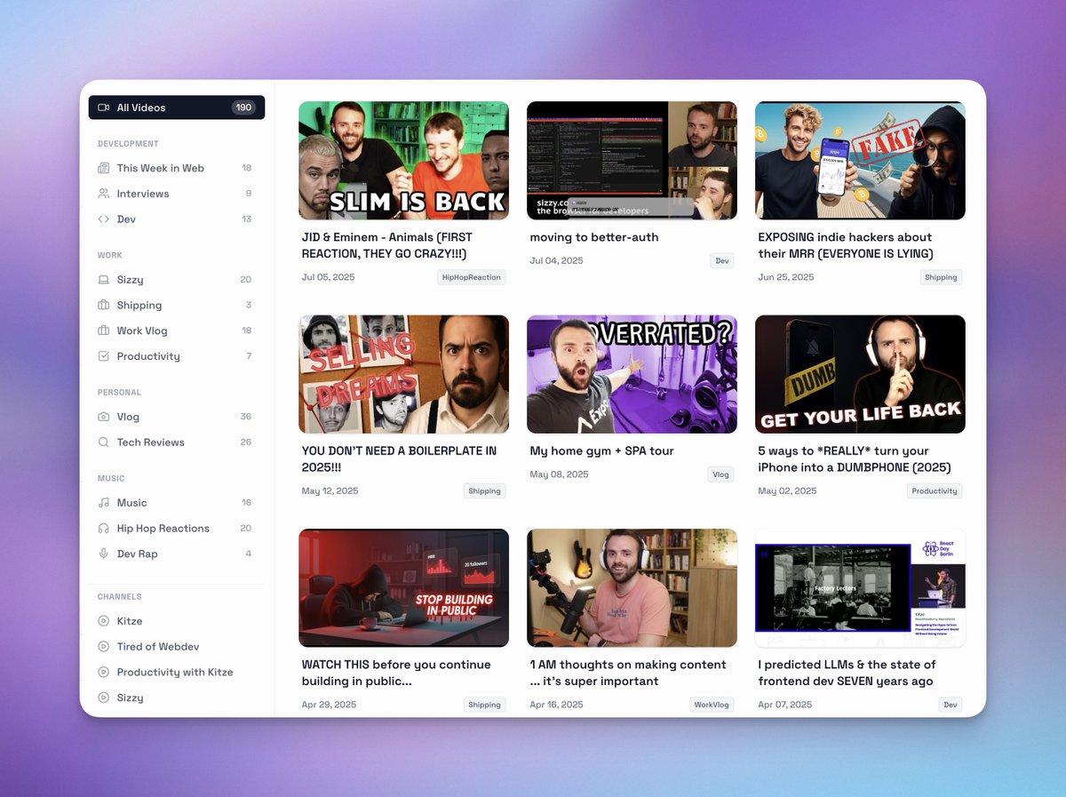Click title 'My home gym + SPA tour'
The image size is (1066, 797).
point(601,451)
